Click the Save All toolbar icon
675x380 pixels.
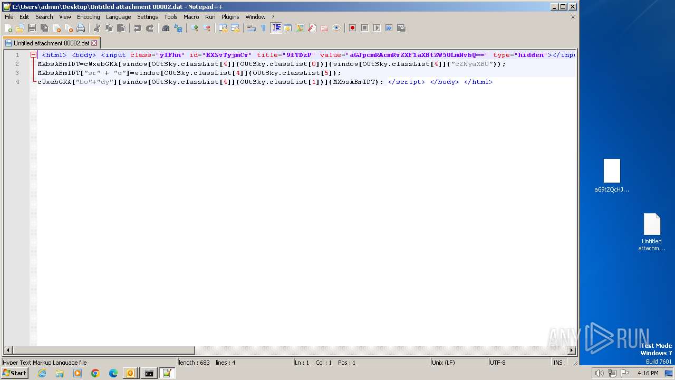point(44,28)
